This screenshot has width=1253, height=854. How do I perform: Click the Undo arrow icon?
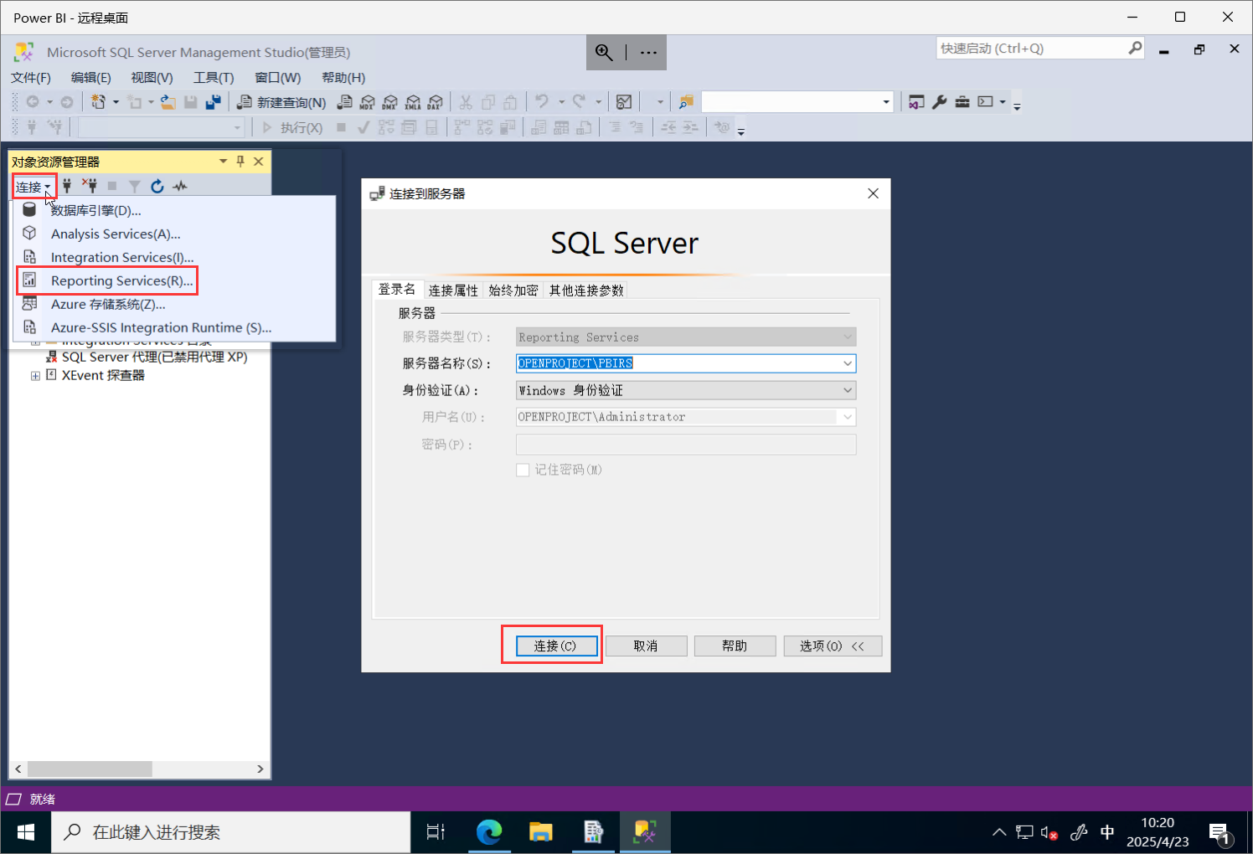click(542, 102)
